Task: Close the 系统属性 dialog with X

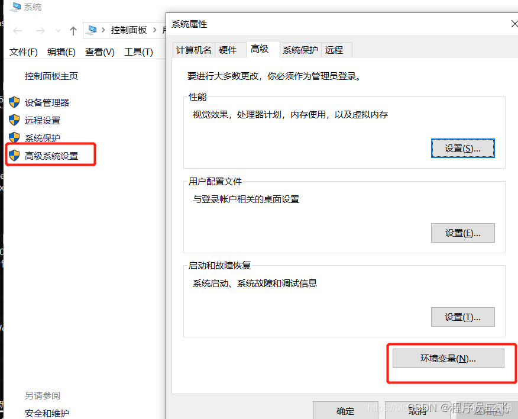Action: (x=514, y=24)
